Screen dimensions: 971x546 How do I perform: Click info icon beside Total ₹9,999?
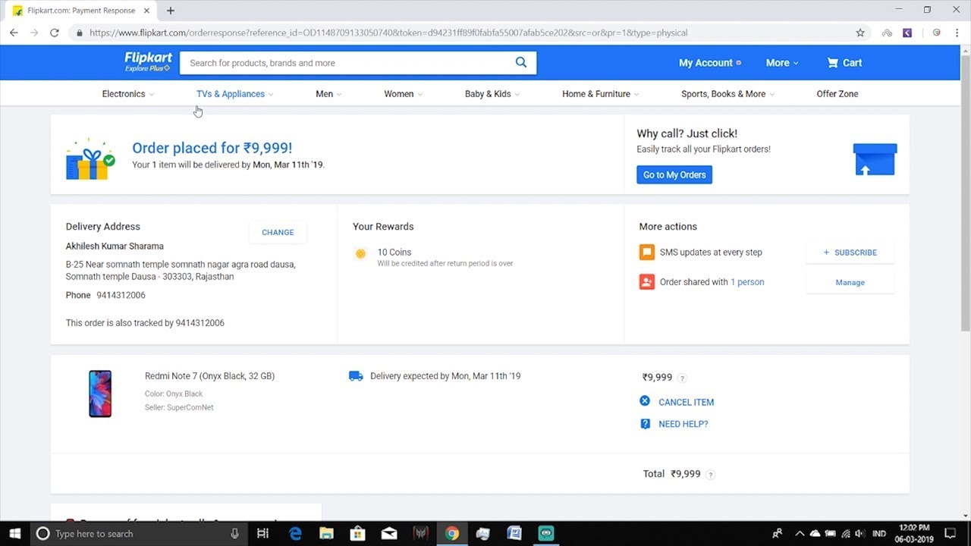pyautogui.click(x=711, y=475)
